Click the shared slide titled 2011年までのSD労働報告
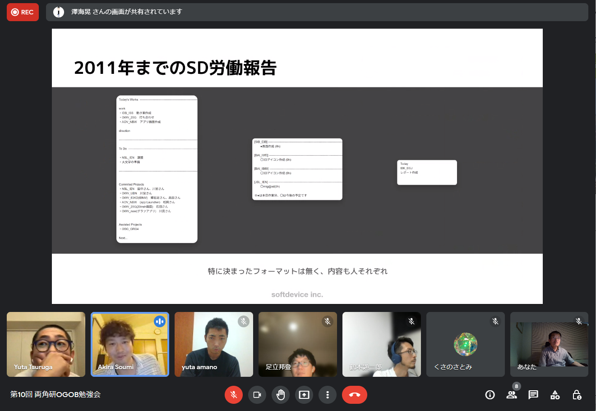This screenshot has width=596, height=411. [x=297, y=166]
